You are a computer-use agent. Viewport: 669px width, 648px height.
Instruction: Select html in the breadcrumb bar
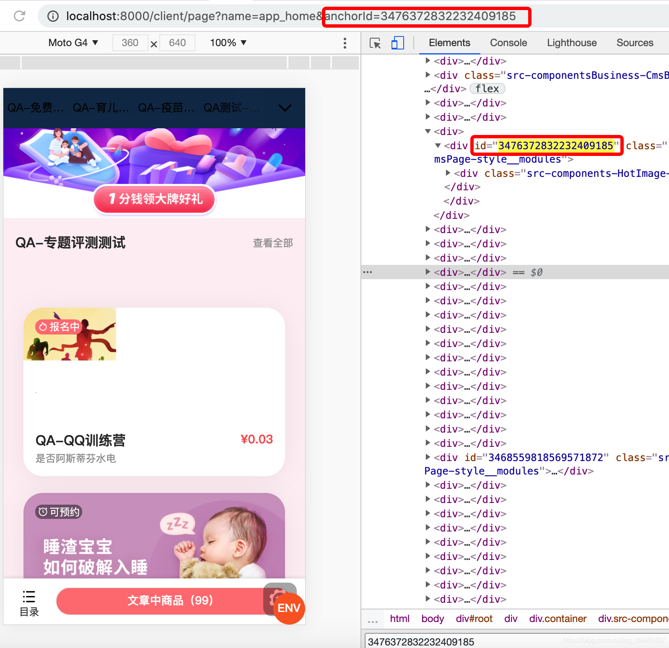399,619
